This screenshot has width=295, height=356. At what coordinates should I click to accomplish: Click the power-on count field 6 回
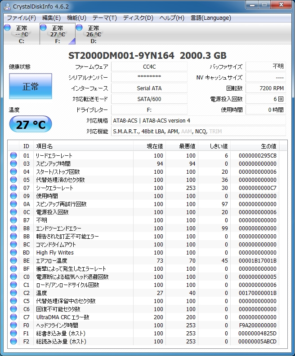click(x=266, y=99)
